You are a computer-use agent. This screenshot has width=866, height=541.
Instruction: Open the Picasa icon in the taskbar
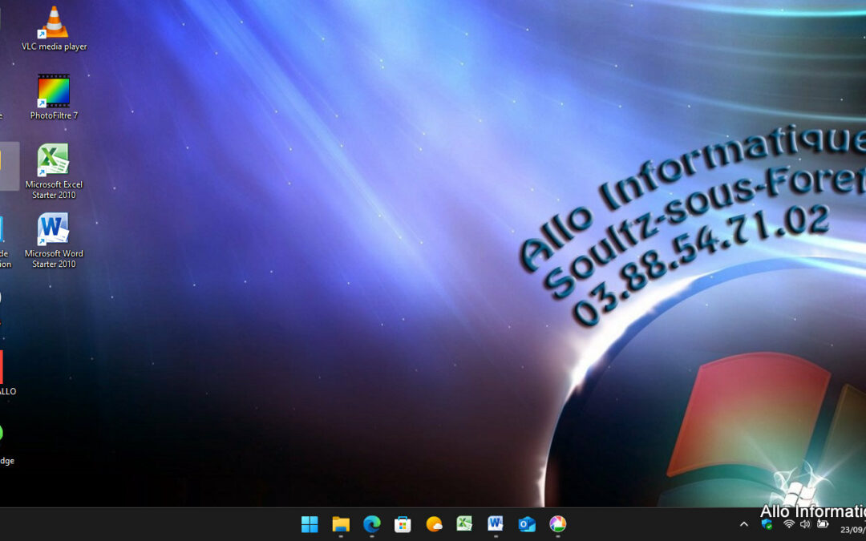coord(558,524)
